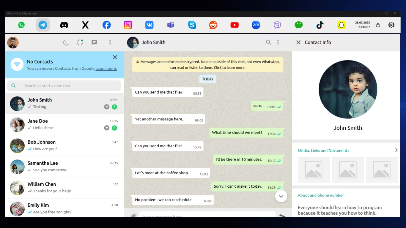Click the Learn more link
The image size is (406, 228).
tap(106, 68)
